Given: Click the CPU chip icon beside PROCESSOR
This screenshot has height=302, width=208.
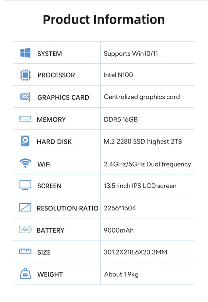Looking at the screenshot, I should click(x=25, y=75).
